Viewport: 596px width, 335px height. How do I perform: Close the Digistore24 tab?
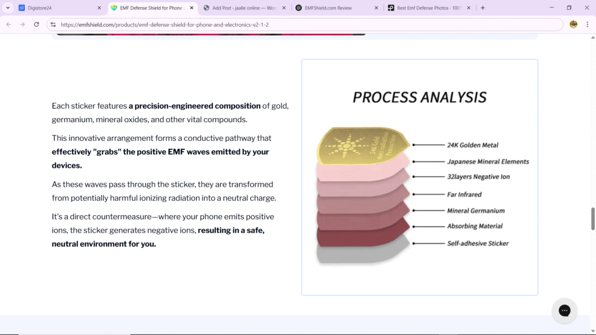[x=99, y=8]
